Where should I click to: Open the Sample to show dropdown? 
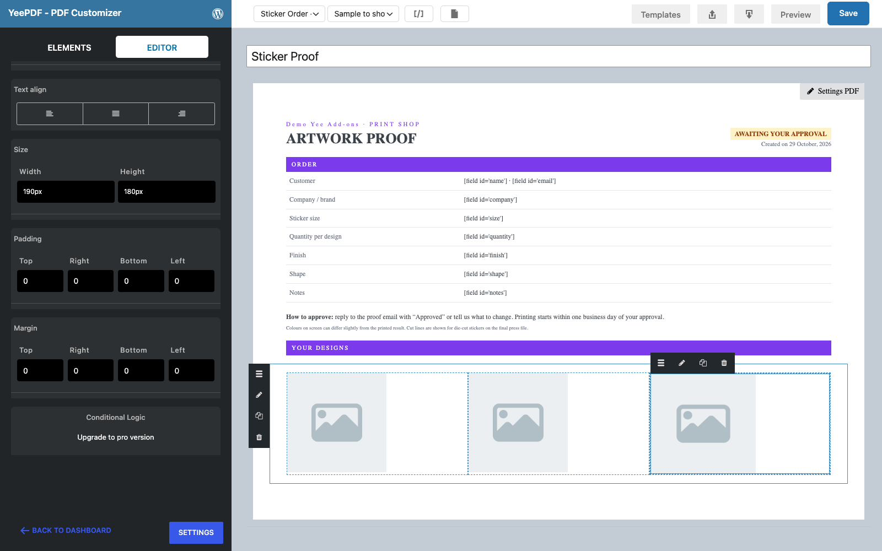[x=363, y=14]
